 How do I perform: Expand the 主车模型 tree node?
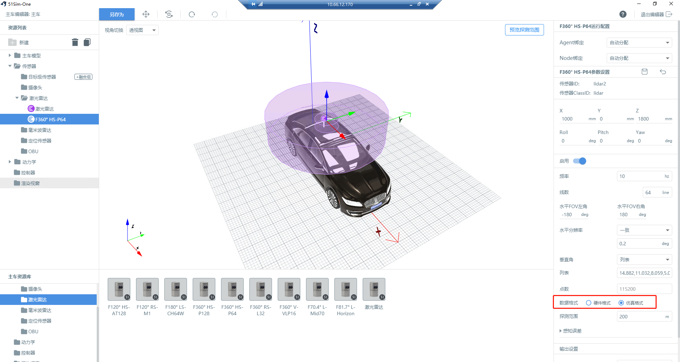(x=10, y=55)
